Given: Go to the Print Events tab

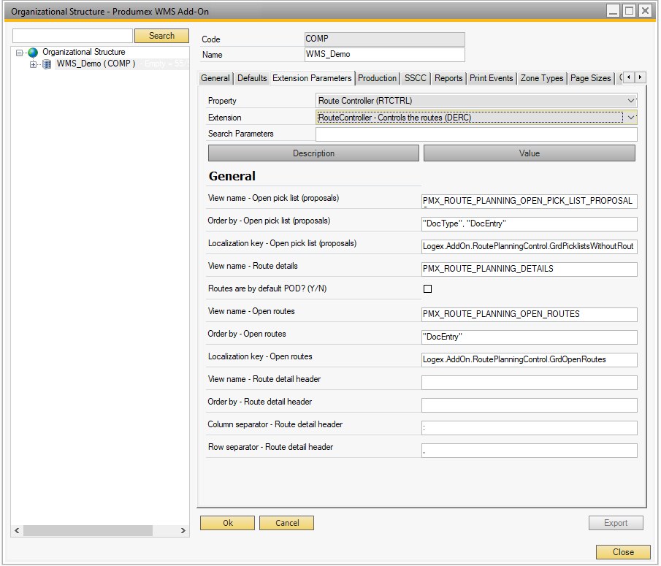Looking at the screenshot, I should pyautogui.click(x=492, y=78).
